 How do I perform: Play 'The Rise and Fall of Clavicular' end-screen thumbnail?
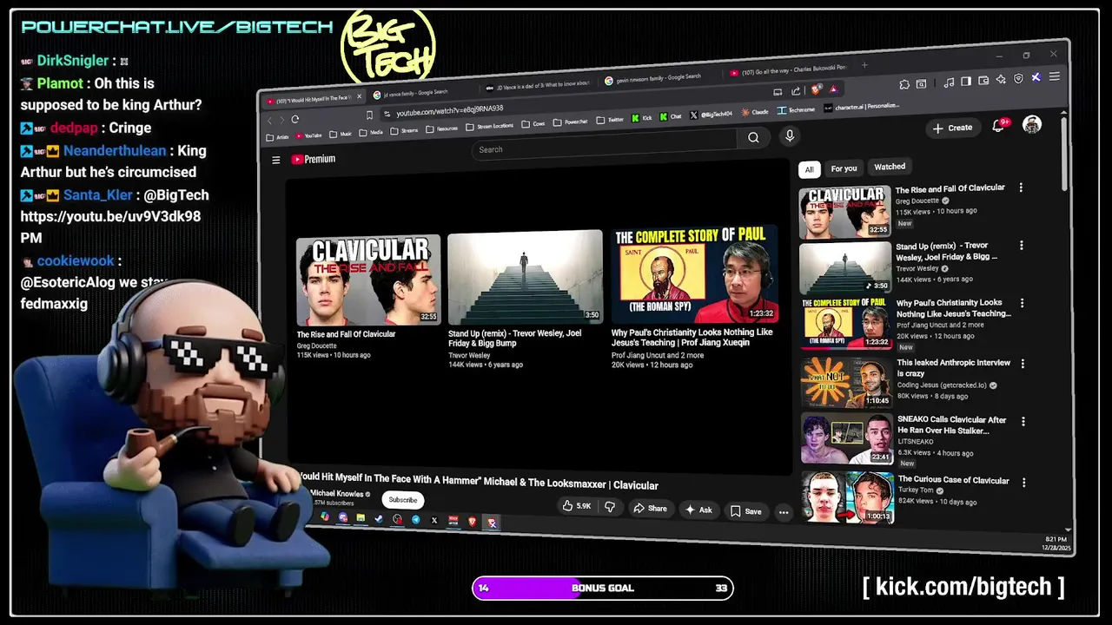(368, 280)
